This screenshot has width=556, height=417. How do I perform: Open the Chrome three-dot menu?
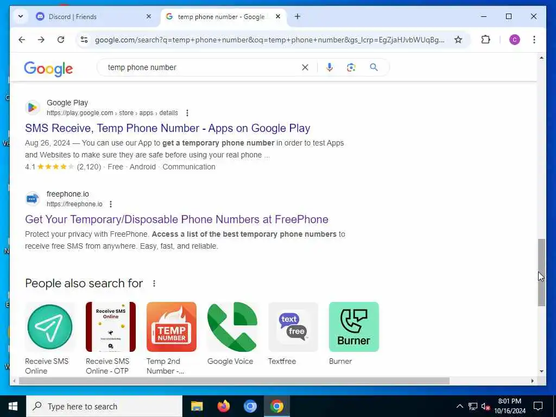click(534, 40)
